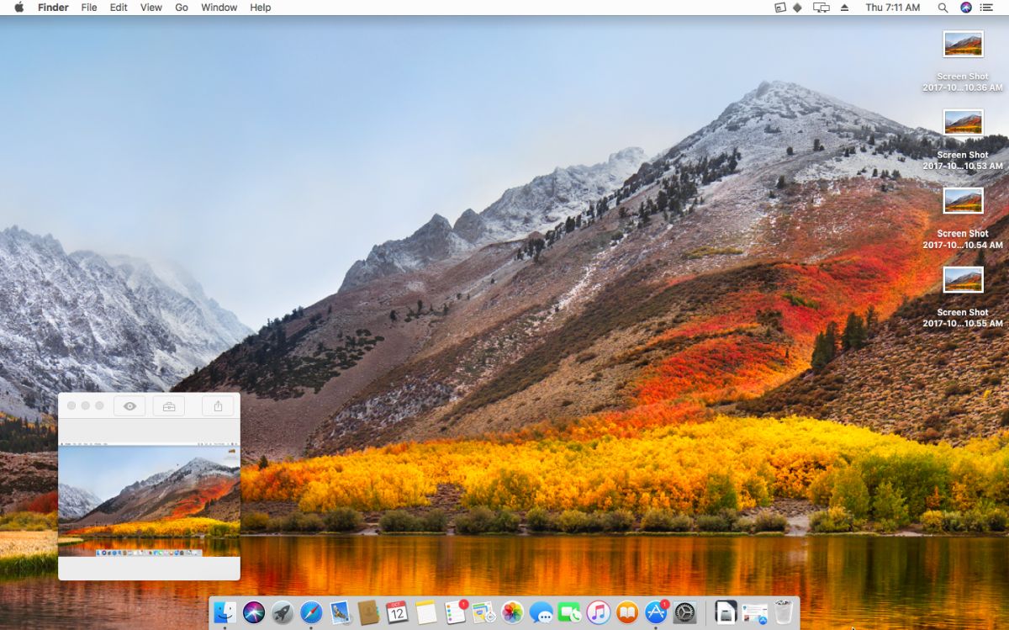Open Contacts book icon in Dock
The image size is (1009, 630).
click(x=368, y=612)
